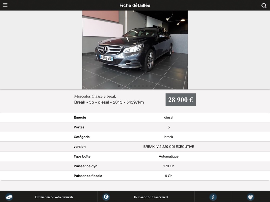Click the Mercedes Classe e break title
This screenshot has height=202, width=270.
[95, 96]
